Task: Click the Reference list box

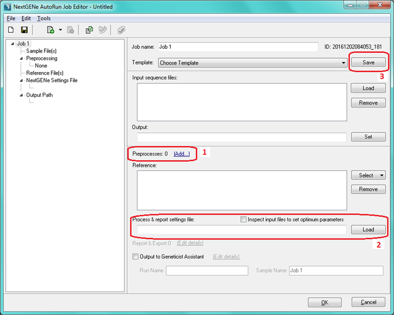Action: [242, 190]
